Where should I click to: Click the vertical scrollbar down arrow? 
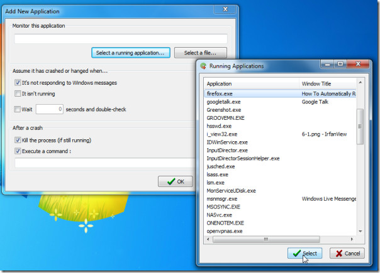click(x=360, y=232)
